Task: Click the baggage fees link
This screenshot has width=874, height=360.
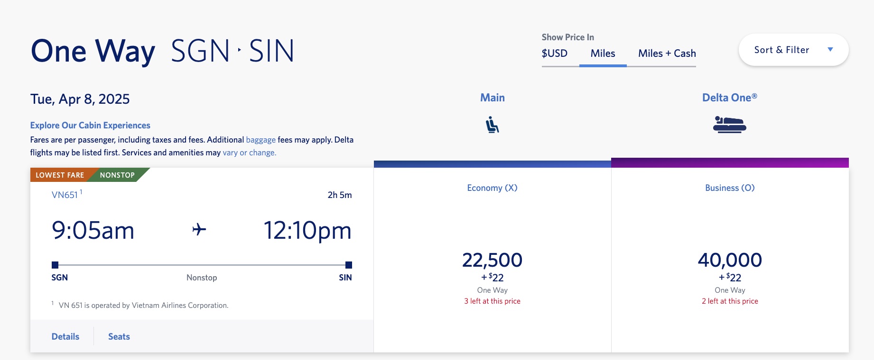Action: click(260, 140)
